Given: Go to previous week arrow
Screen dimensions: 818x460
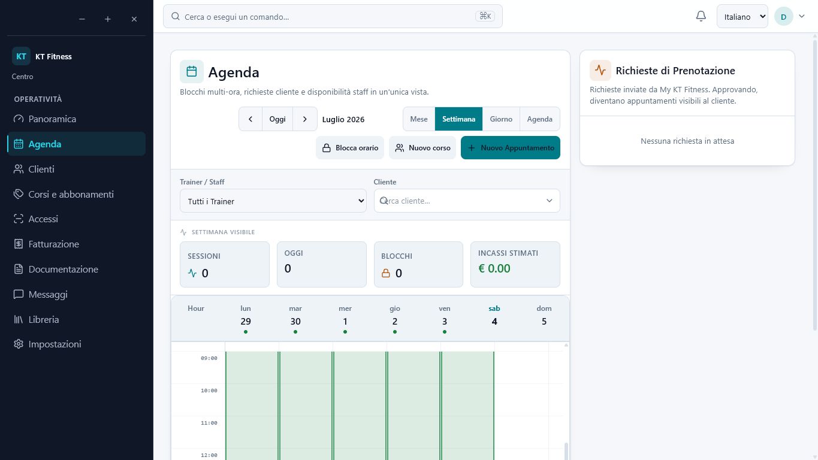Looking at the screenshot, I should (x=250, y=119).
